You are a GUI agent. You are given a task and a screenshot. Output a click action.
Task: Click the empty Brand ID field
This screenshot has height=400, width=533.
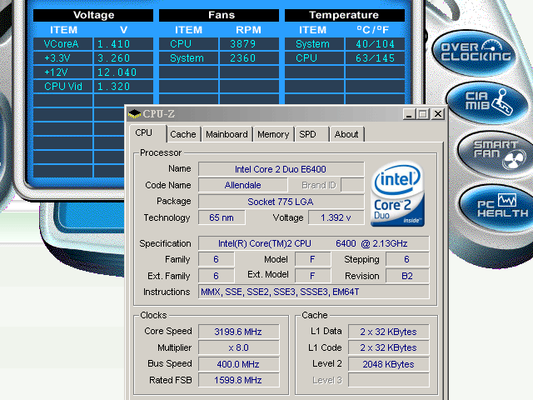point(352,185)
